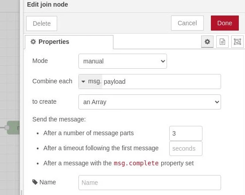Select the Properties tab

click(x=69, y=42)
